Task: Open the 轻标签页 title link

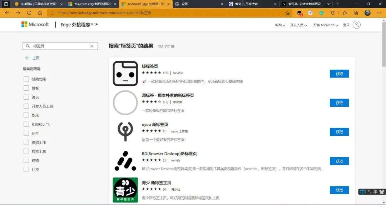Action: pyautogui.click(x=150, y=66)
